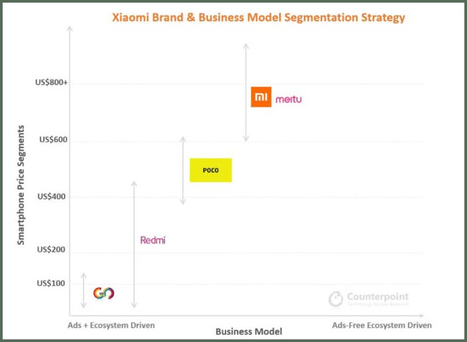Screen dimensions: 467x342
Task: Click the POCO price range arrow
Action: (x=183, y=170)
